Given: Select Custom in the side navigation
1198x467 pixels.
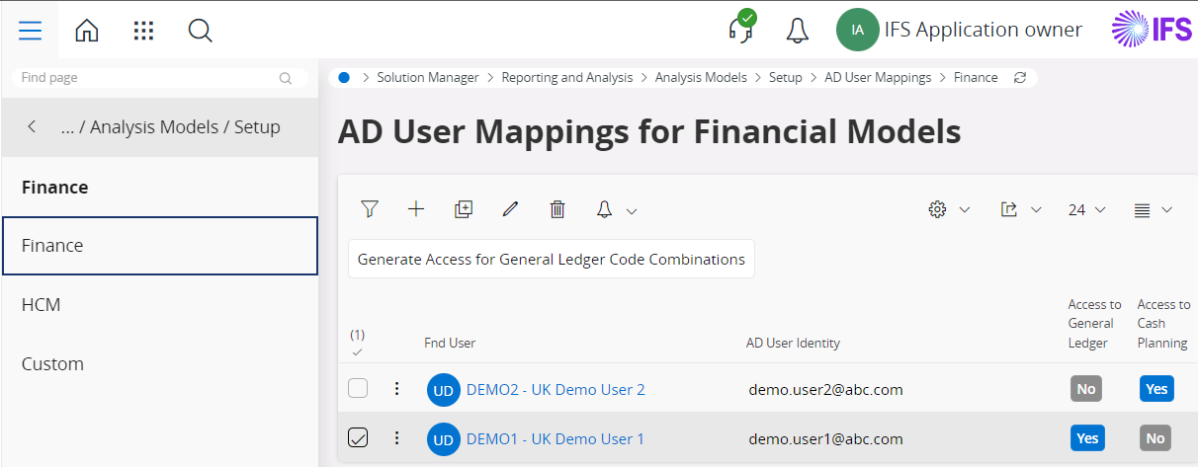Looking at the screenshot, I should point(52,364).
